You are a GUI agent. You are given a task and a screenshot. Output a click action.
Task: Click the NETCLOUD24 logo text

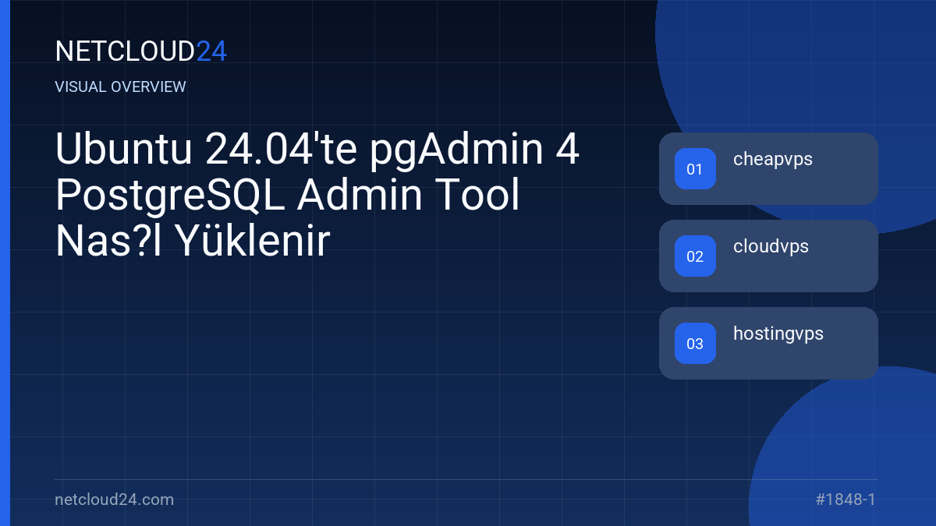tap(141, 51)
